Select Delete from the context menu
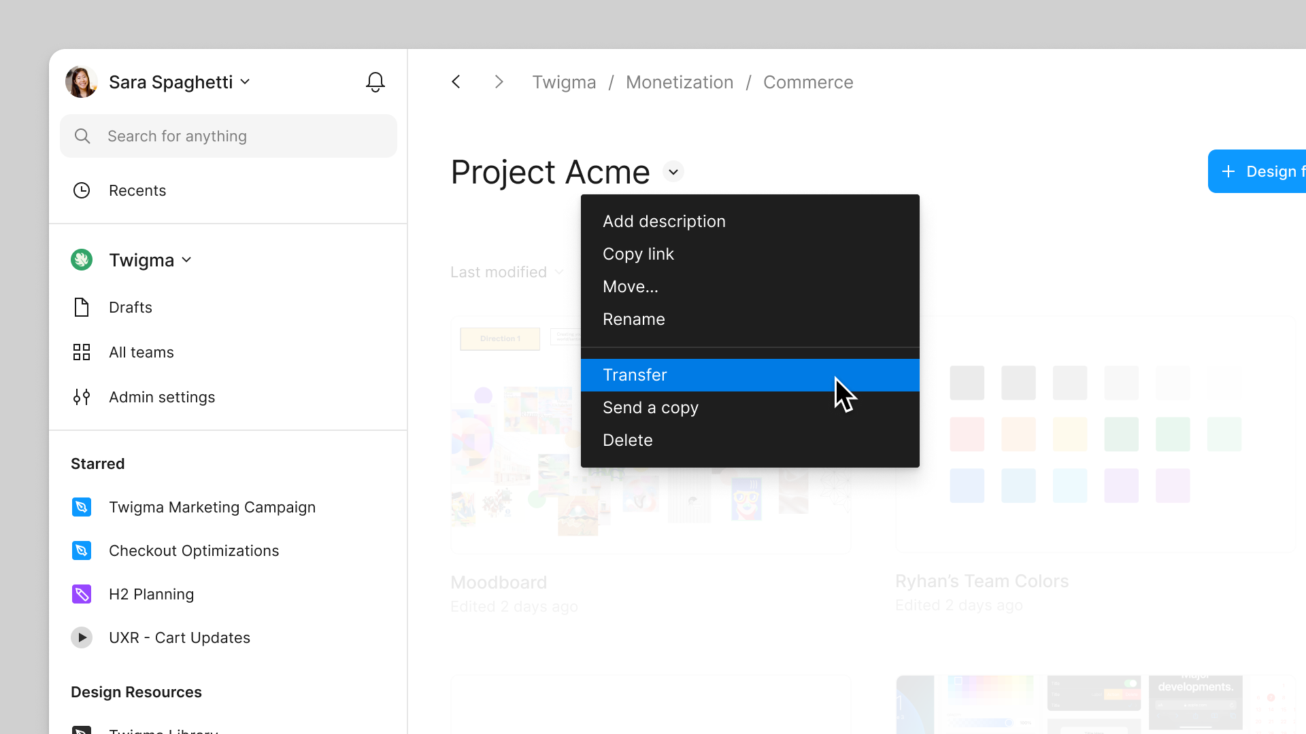 628,440
